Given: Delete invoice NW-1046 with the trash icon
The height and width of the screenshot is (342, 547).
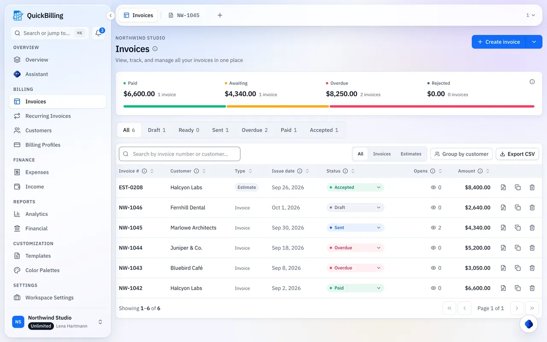Looking at the screenshot, I should click(x=532, y=207).
